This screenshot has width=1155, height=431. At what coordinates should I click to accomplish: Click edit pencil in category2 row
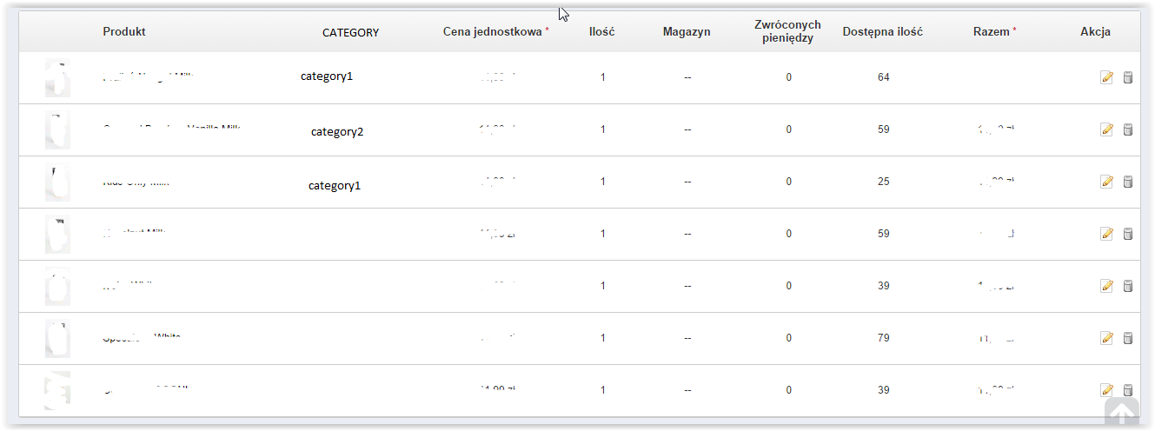click(x=1106, y=129)
